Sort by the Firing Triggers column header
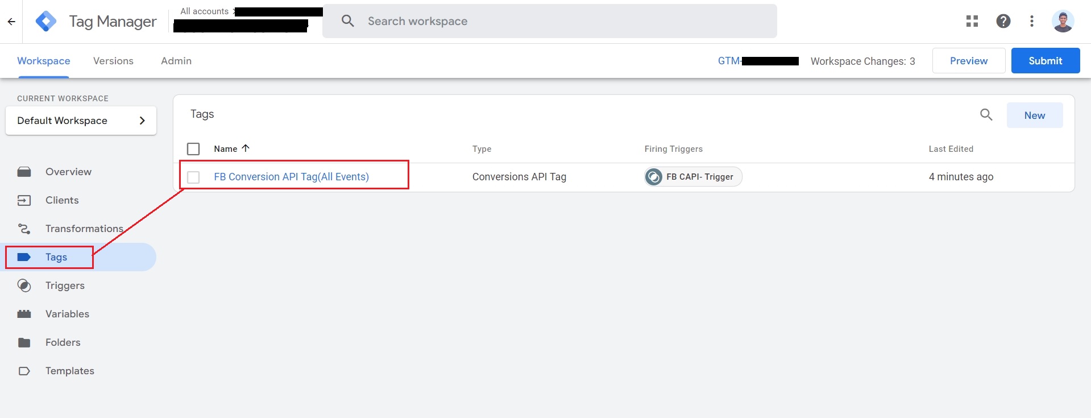Viewport: 1091px width, 418px height. click(x=673, y=149)
